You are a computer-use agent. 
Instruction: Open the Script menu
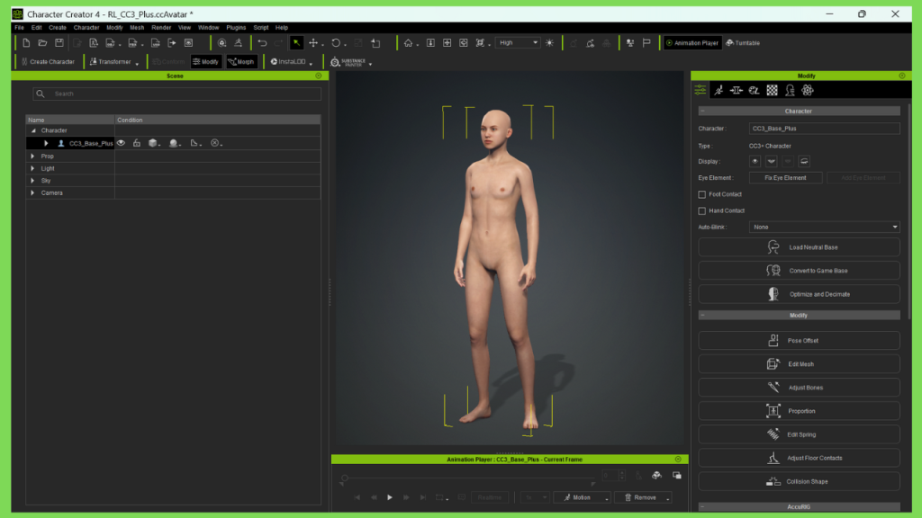pyautogui.click(x=261, y=28)
